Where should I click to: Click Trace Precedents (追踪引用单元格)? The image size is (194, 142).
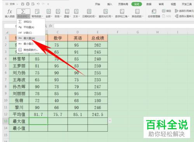184,11
